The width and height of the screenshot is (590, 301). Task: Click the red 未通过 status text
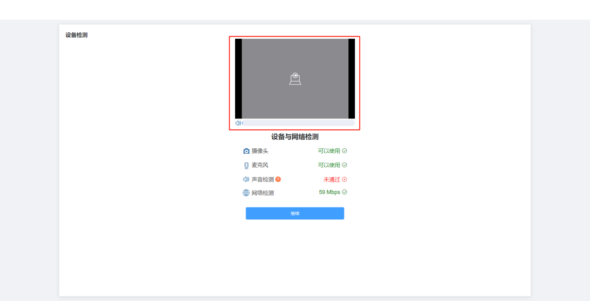[332, 179]
